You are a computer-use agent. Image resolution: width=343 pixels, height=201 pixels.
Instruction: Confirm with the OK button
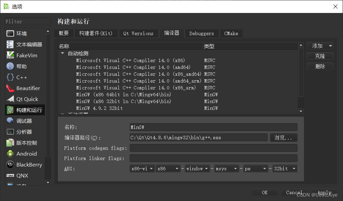coord(265,192)
